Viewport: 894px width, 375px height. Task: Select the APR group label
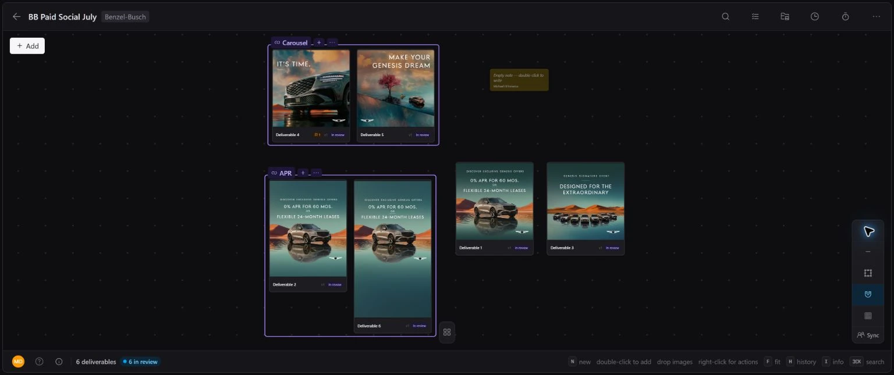[x=282, y=173]
